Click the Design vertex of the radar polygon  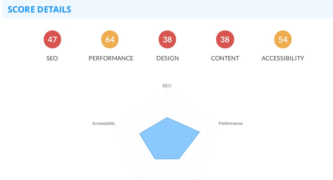(x=179, y=159)
